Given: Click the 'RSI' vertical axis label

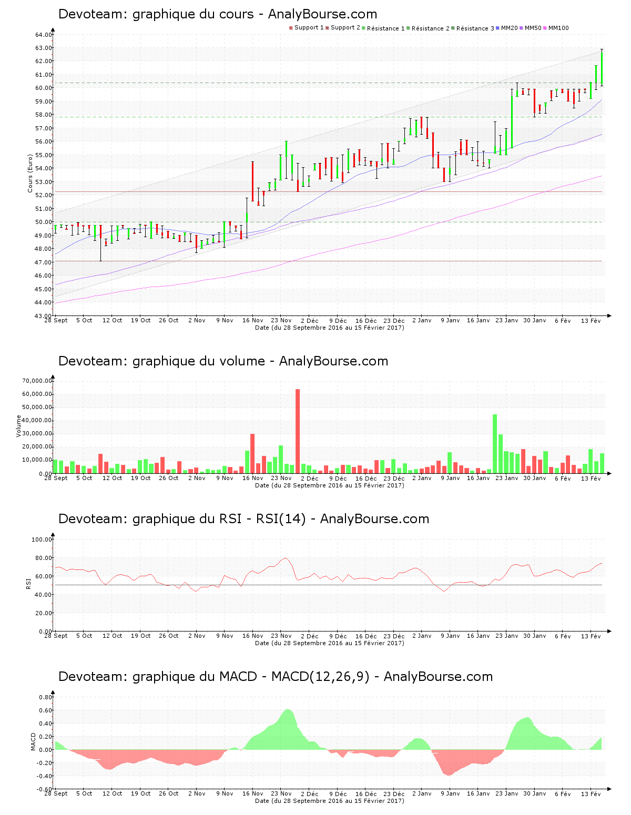Looking at the screenshot, I should 28,583.
